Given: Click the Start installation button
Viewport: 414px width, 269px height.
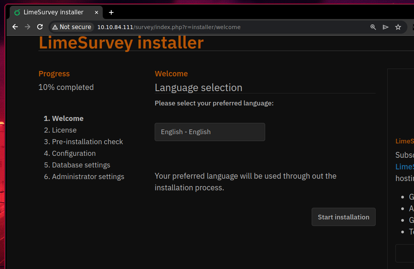Looking at the screenshot, I should coord(343,217).
